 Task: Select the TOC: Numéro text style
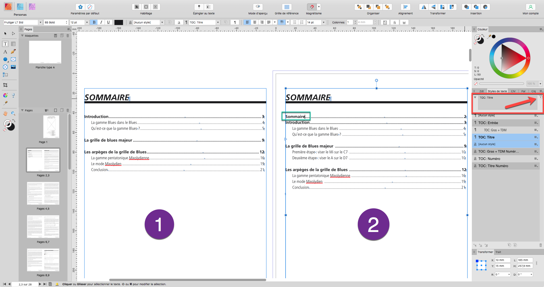[489, 159]
